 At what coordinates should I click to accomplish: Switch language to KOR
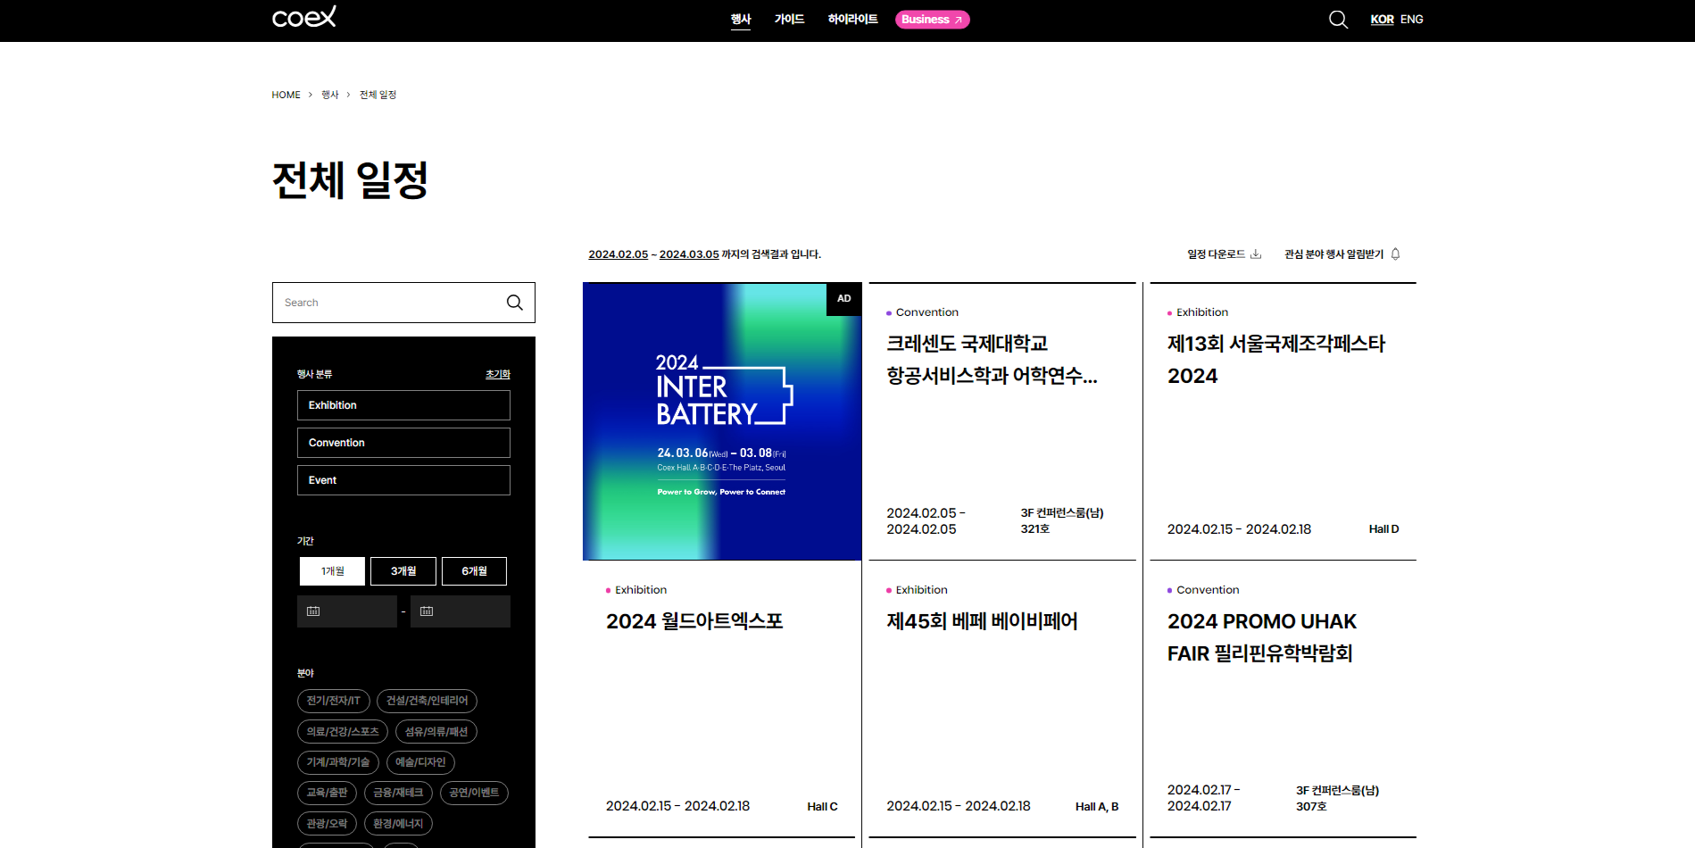(1382, 20)
